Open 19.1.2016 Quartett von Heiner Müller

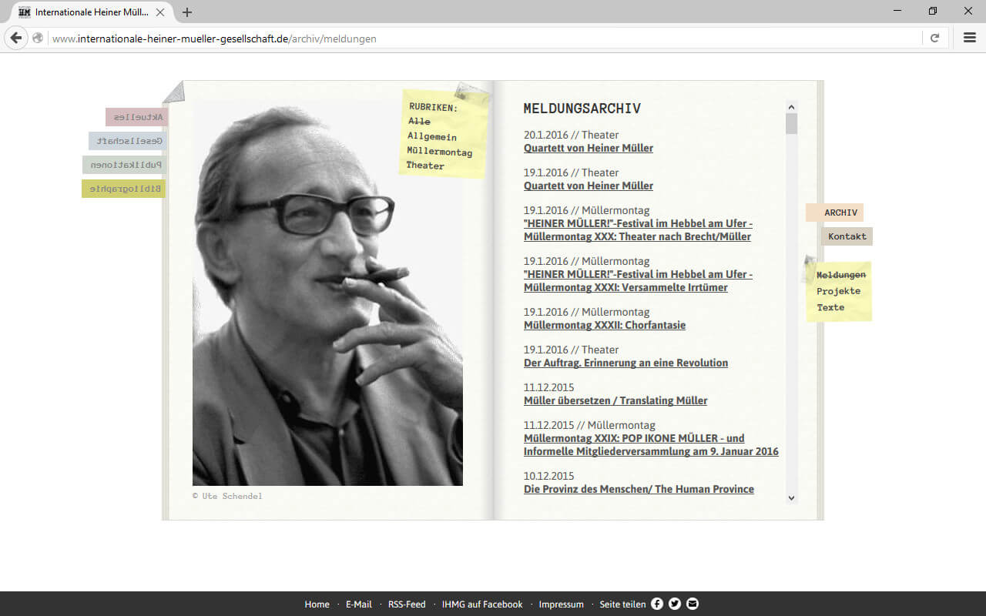589,186
